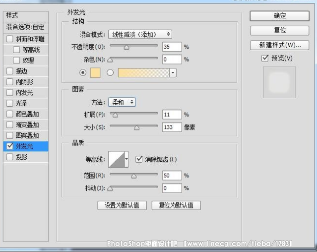Screen dimensions: 317x252
Task: Select the 内发光 row in the list
Action: click(x=26, y=93)
